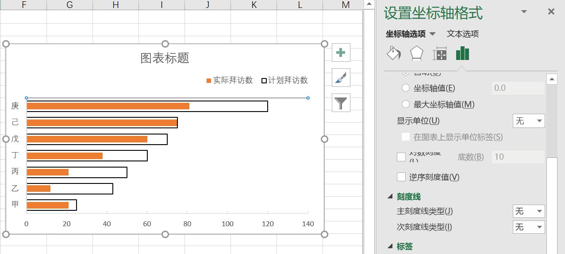Open the Effects pentagon tab
The width and height of the screenshot is (565, 254).
coord(416,53)
